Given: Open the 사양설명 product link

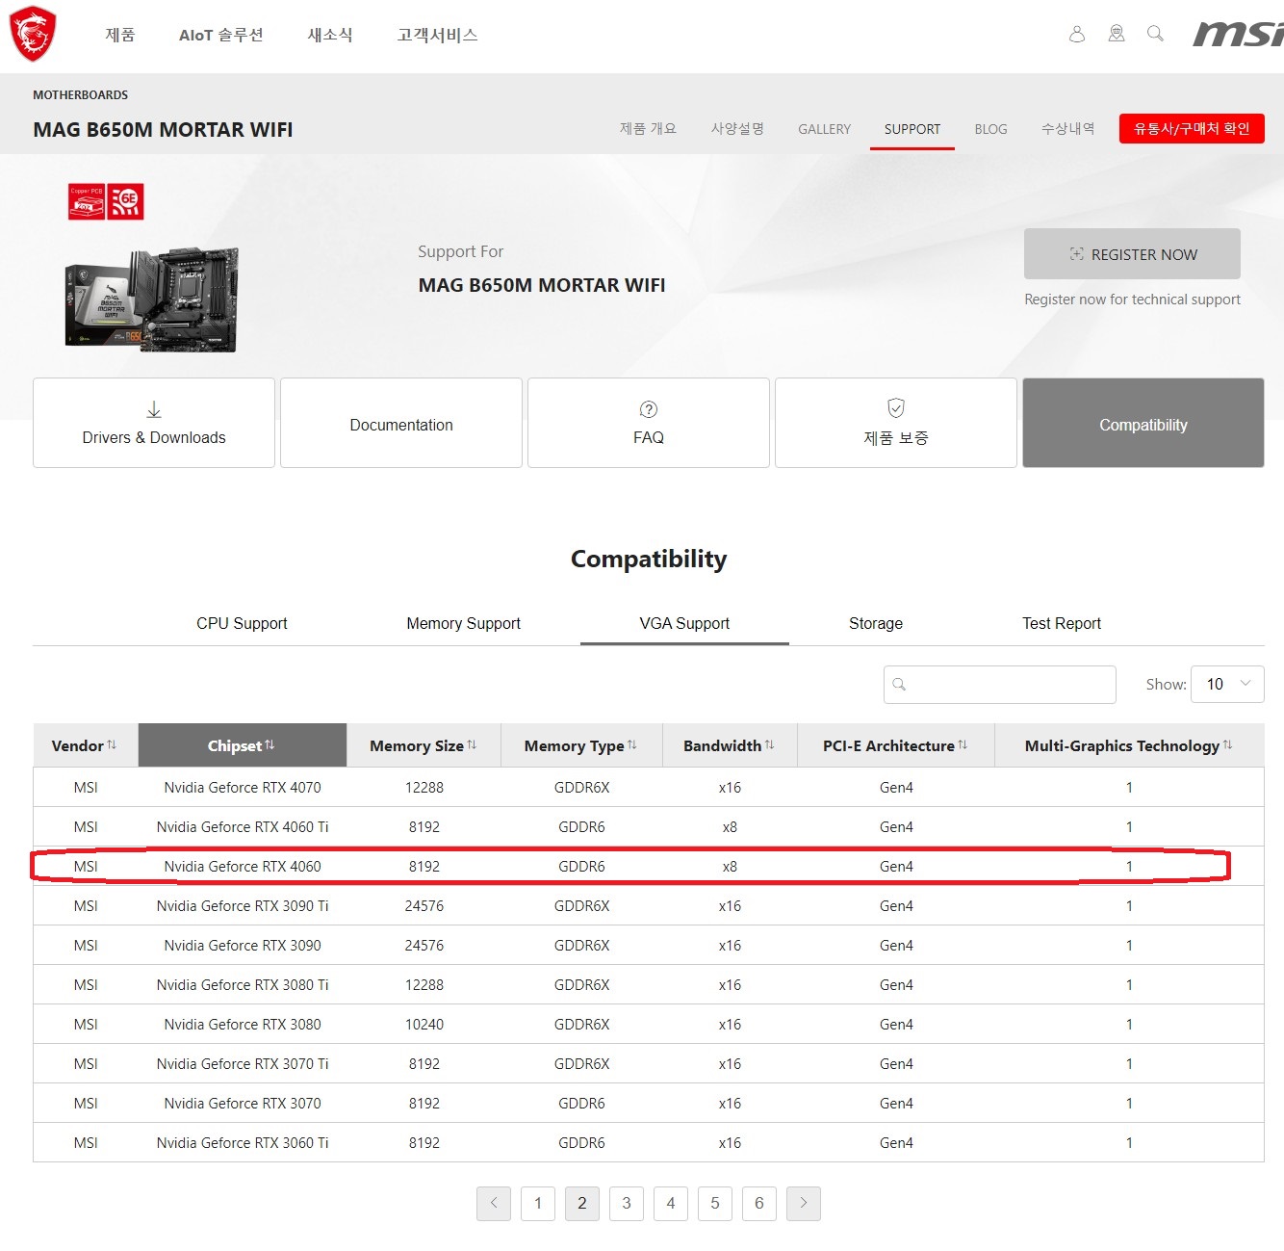Looking at the screenshot, I should (737, 129).
